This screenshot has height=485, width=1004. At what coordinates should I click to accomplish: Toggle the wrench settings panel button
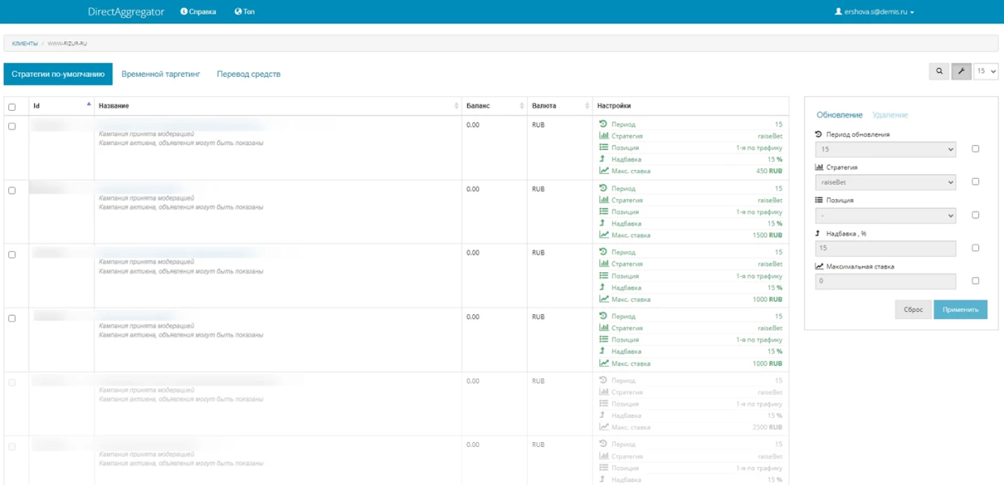point(961,71)
